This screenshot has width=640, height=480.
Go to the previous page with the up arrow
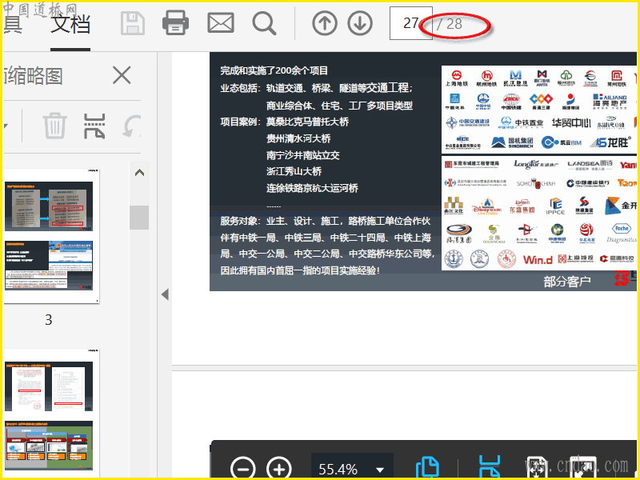pos(325,23)
